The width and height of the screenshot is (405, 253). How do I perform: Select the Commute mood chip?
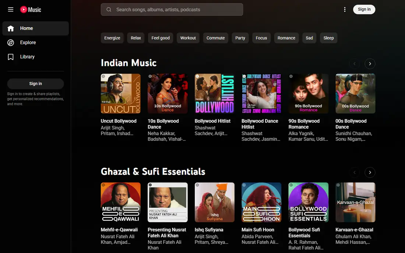[215, 38]
